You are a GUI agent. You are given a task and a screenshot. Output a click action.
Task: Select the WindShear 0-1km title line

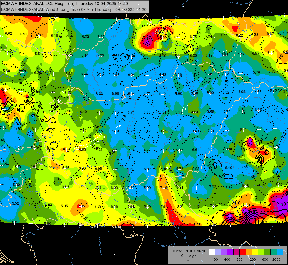coord(74,9)
